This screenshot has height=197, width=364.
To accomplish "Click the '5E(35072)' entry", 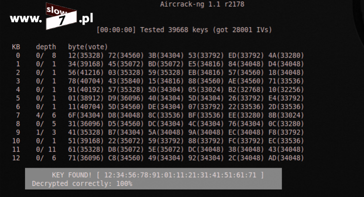I will 166,149.
